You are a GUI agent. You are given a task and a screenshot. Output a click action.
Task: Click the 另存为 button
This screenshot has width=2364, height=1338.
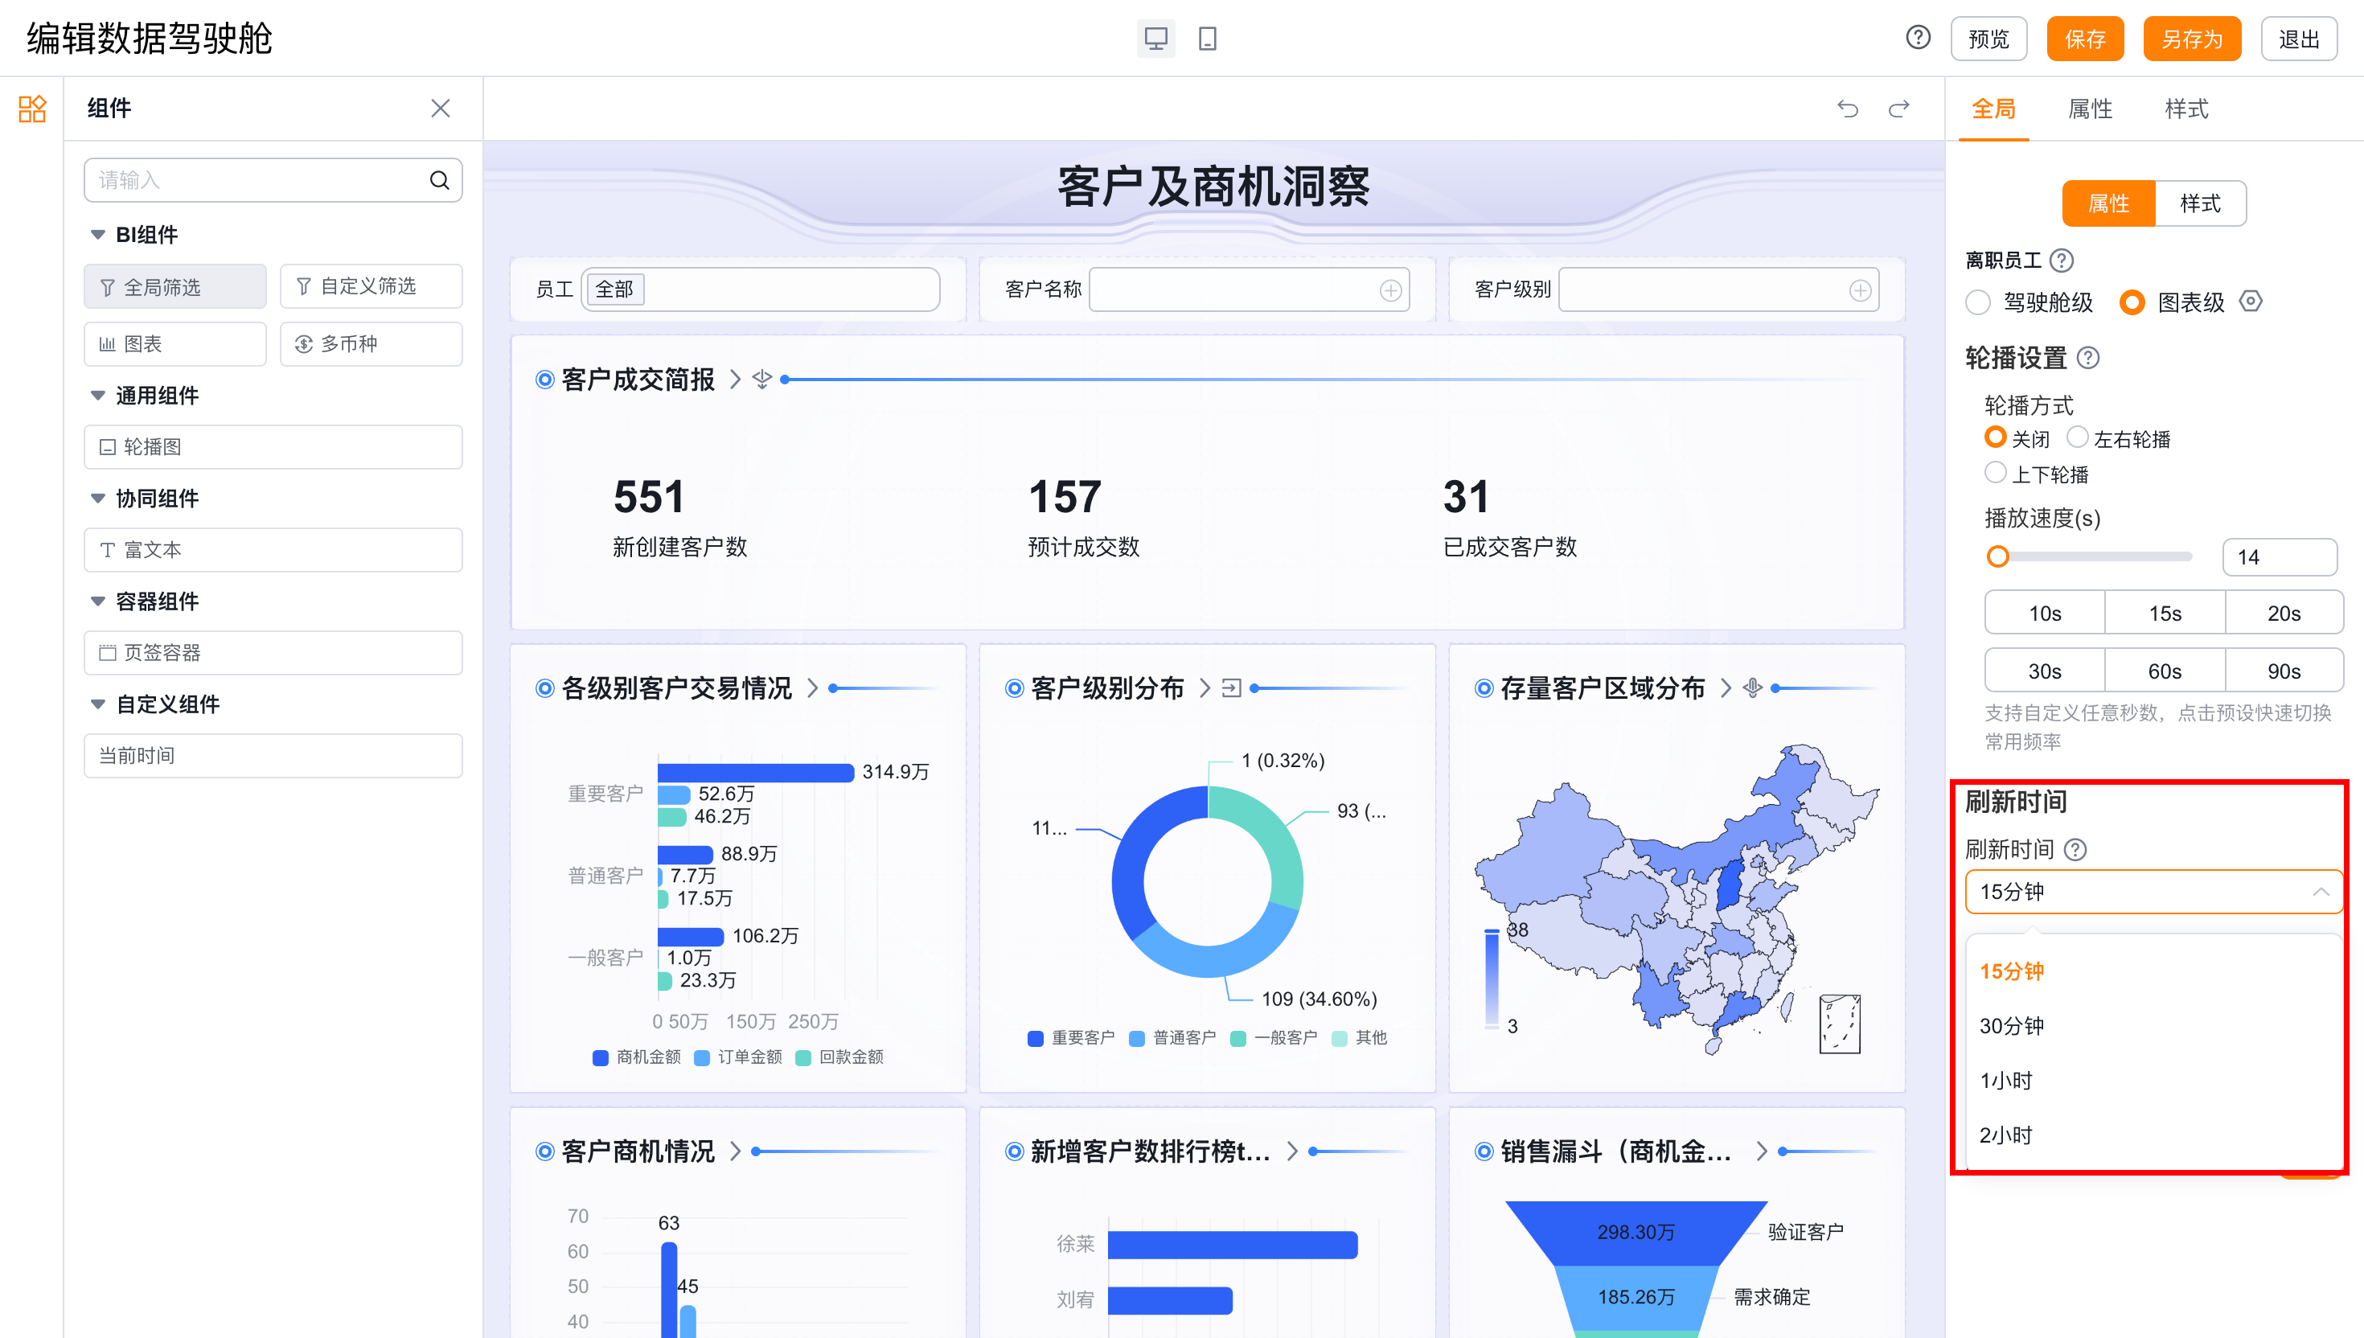coord(2191,39)
